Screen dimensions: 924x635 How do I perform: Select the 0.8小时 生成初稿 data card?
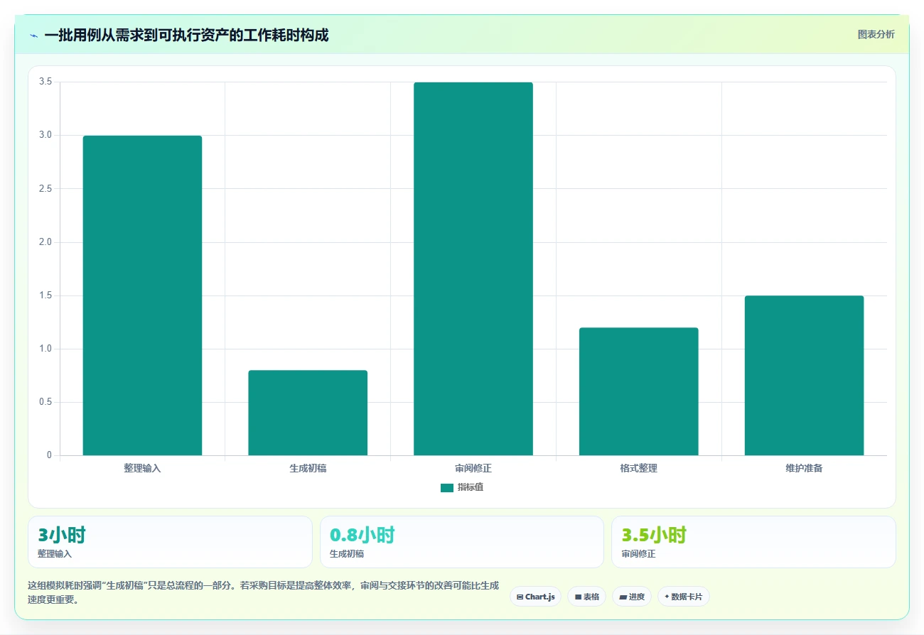click(x=462, y=542)
